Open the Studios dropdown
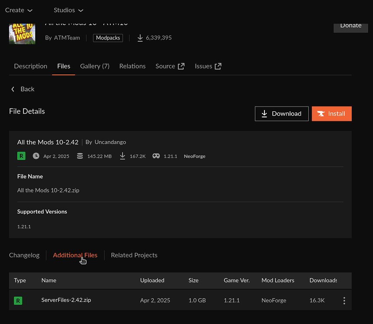 [x=68, y=10]
